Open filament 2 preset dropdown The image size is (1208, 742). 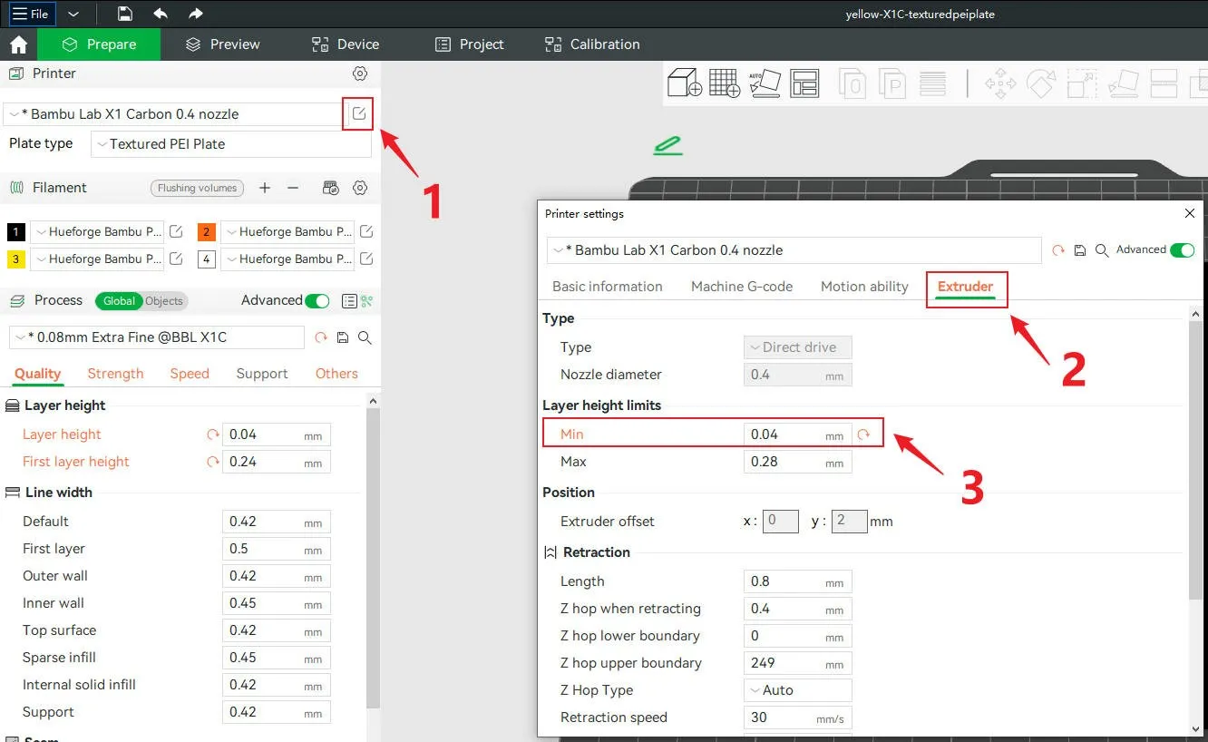287,232
